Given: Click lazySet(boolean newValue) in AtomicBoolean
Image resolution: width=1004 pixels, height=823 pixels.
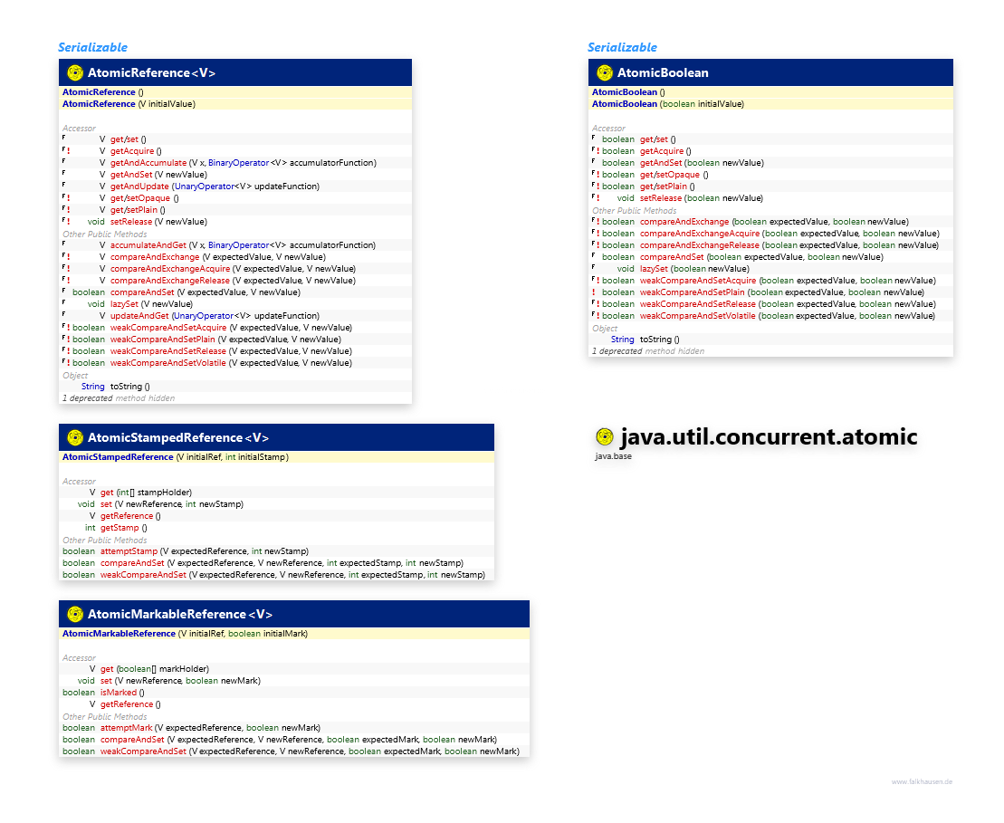Looking at the screenshot, I should [x=694, y=269].
